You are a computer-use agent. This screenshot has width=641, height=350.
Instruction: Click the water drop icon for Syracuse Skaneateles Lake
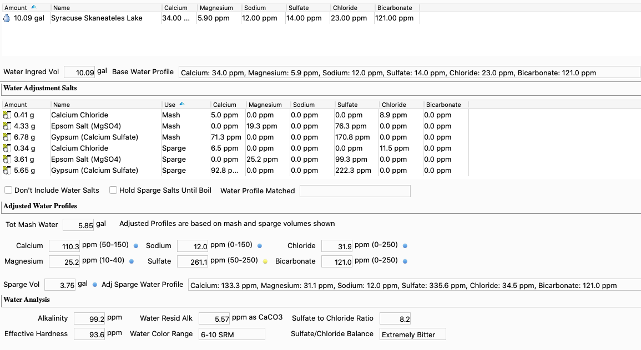click(7, 18)
